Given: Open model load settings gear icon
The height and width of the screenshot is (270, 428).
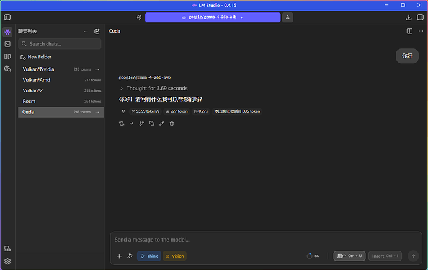Looking at the screenshot, I should [139, 17].
